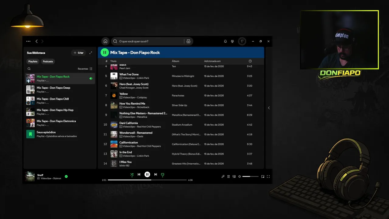Open the mini player
The width and height of the screenshot is (389, 219).
[x=263, y=176]
